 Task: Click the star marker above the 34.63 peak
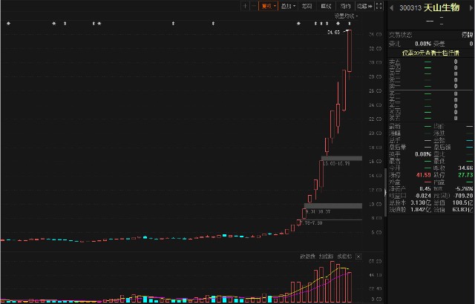(350, 24)
